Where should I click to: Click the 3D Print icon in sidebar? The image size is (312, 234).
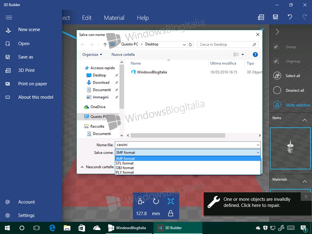click(8, 71)
